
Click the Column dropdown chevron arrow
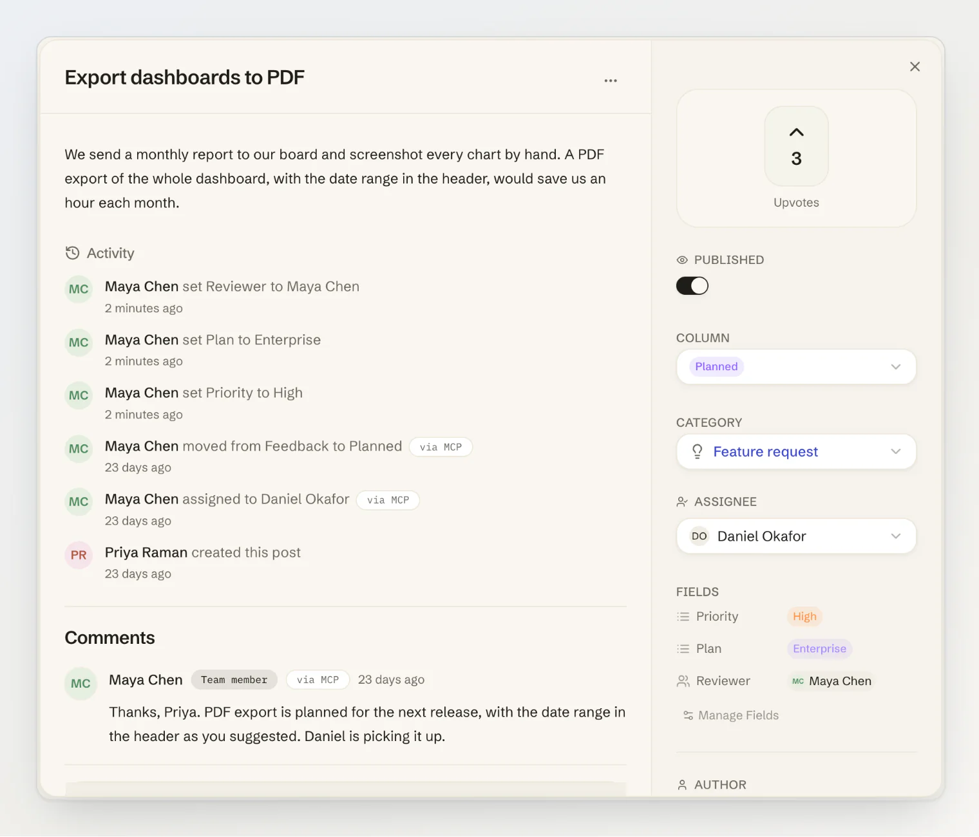click(x=895, y=367)
